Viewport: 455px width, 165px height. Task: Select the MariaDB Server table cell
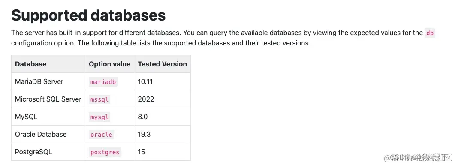[x=39, y=81]
